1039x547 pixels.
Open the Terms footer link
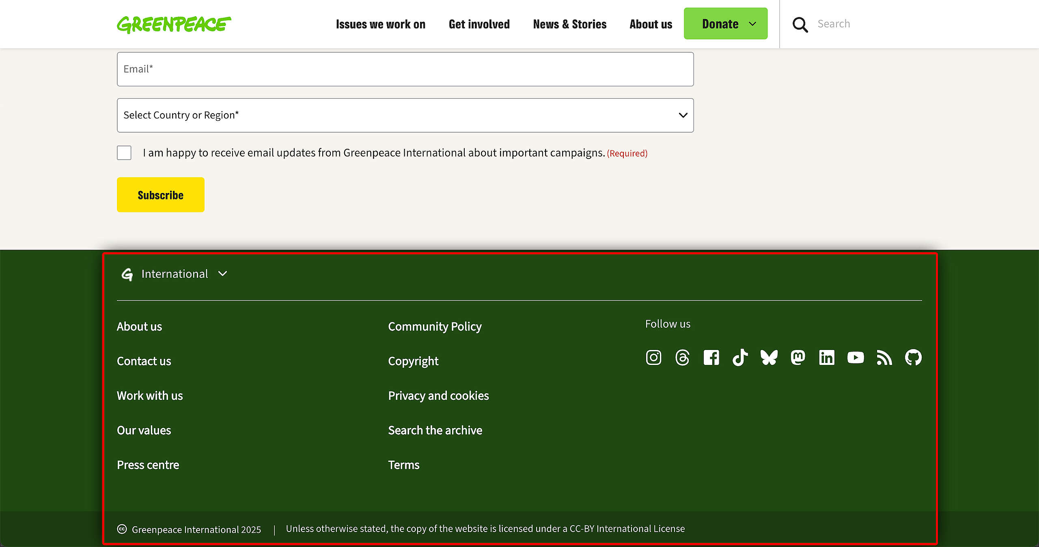[x=403, y=465]
